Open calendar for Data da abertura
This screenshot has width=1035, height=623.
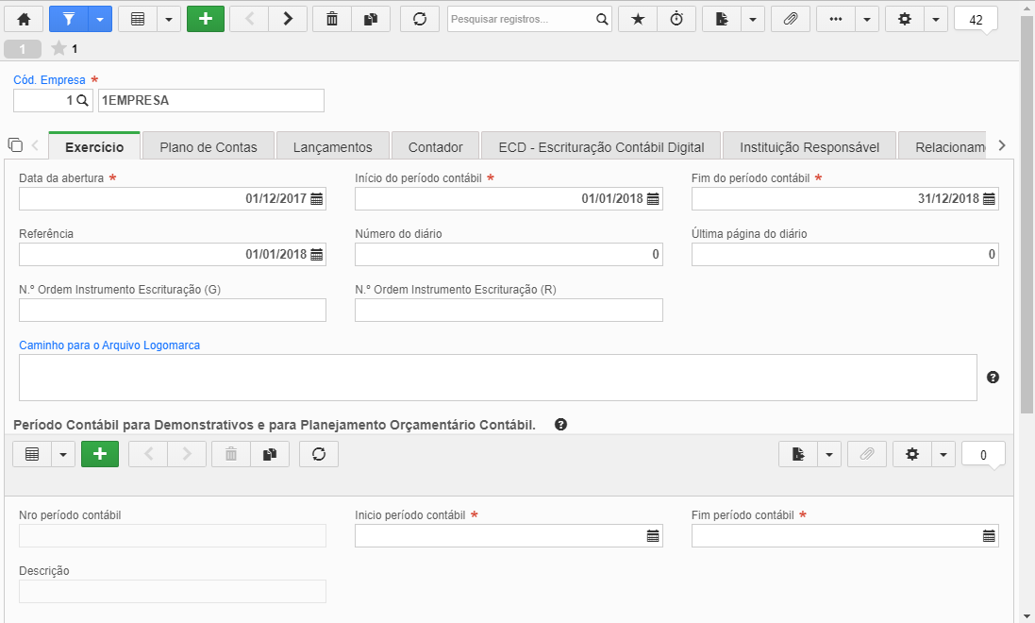[x=317, y=199]
